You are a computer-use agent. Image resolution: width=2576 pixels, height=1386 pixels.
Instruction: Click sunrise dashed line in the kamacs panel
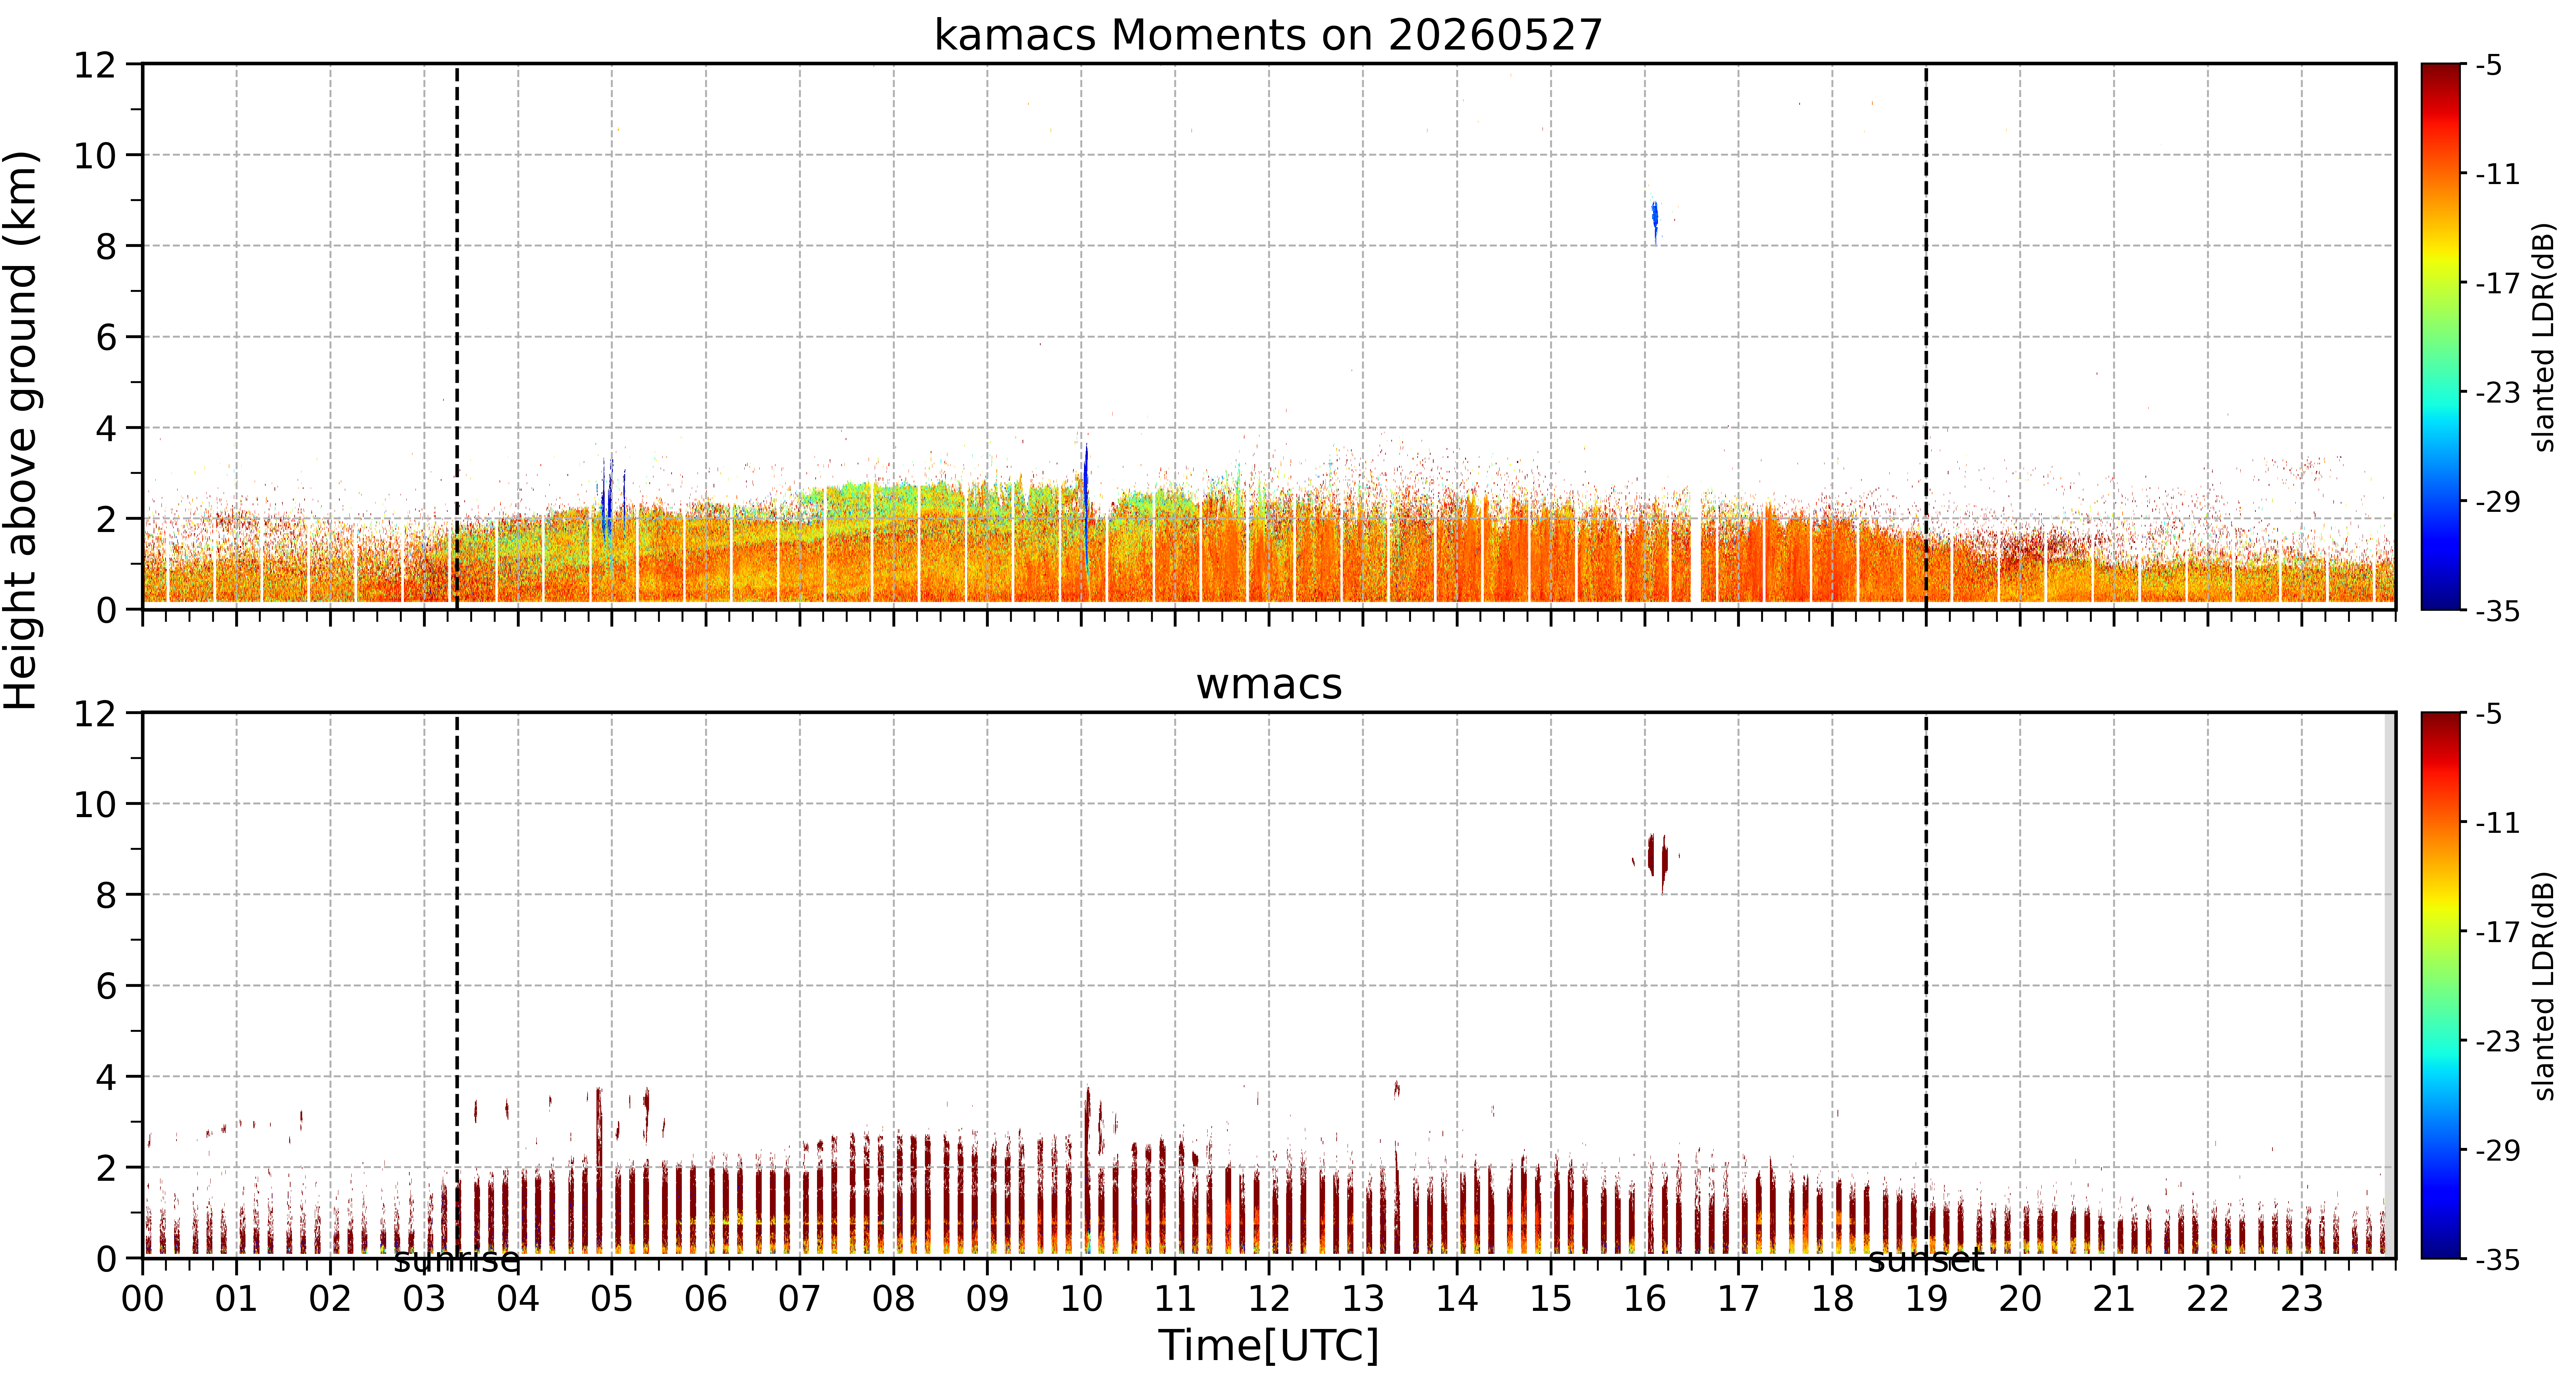click(x=457, y=337)
